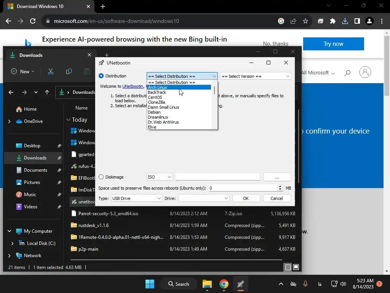390x293 pixels.
Task: Open Chrome downloads icon
Action: point(345,21)
